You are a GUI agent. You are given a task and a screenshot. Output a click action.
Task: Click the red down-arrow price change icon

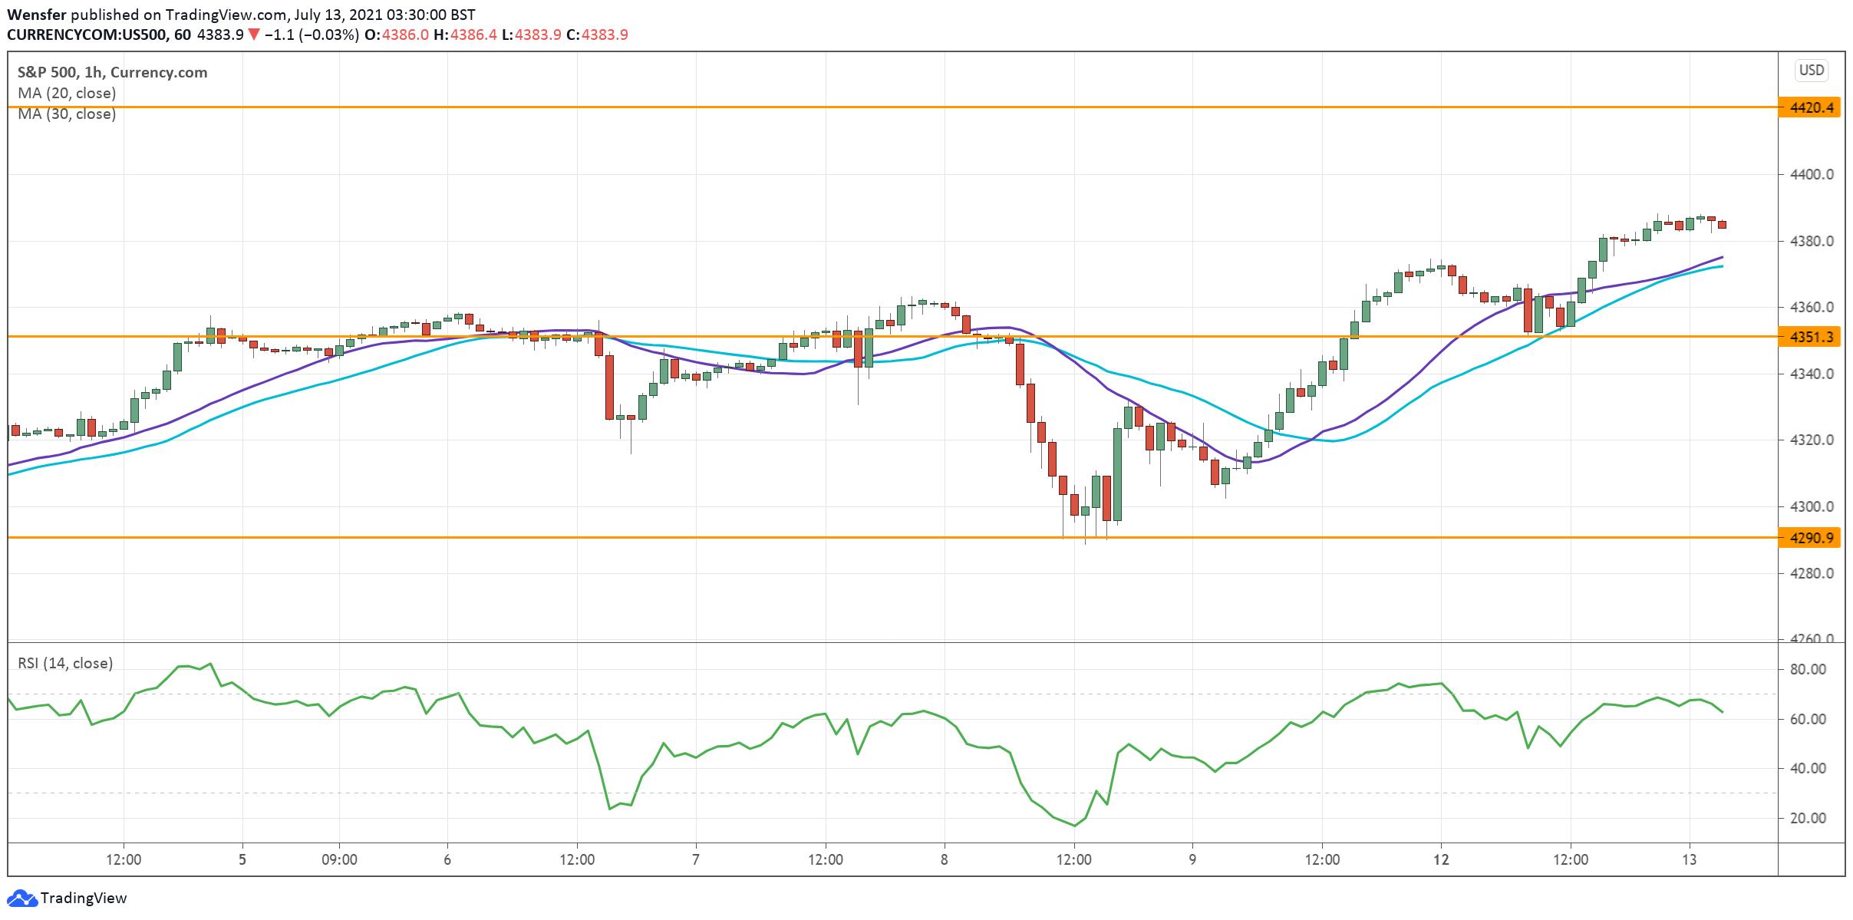[x=253, y=35]
